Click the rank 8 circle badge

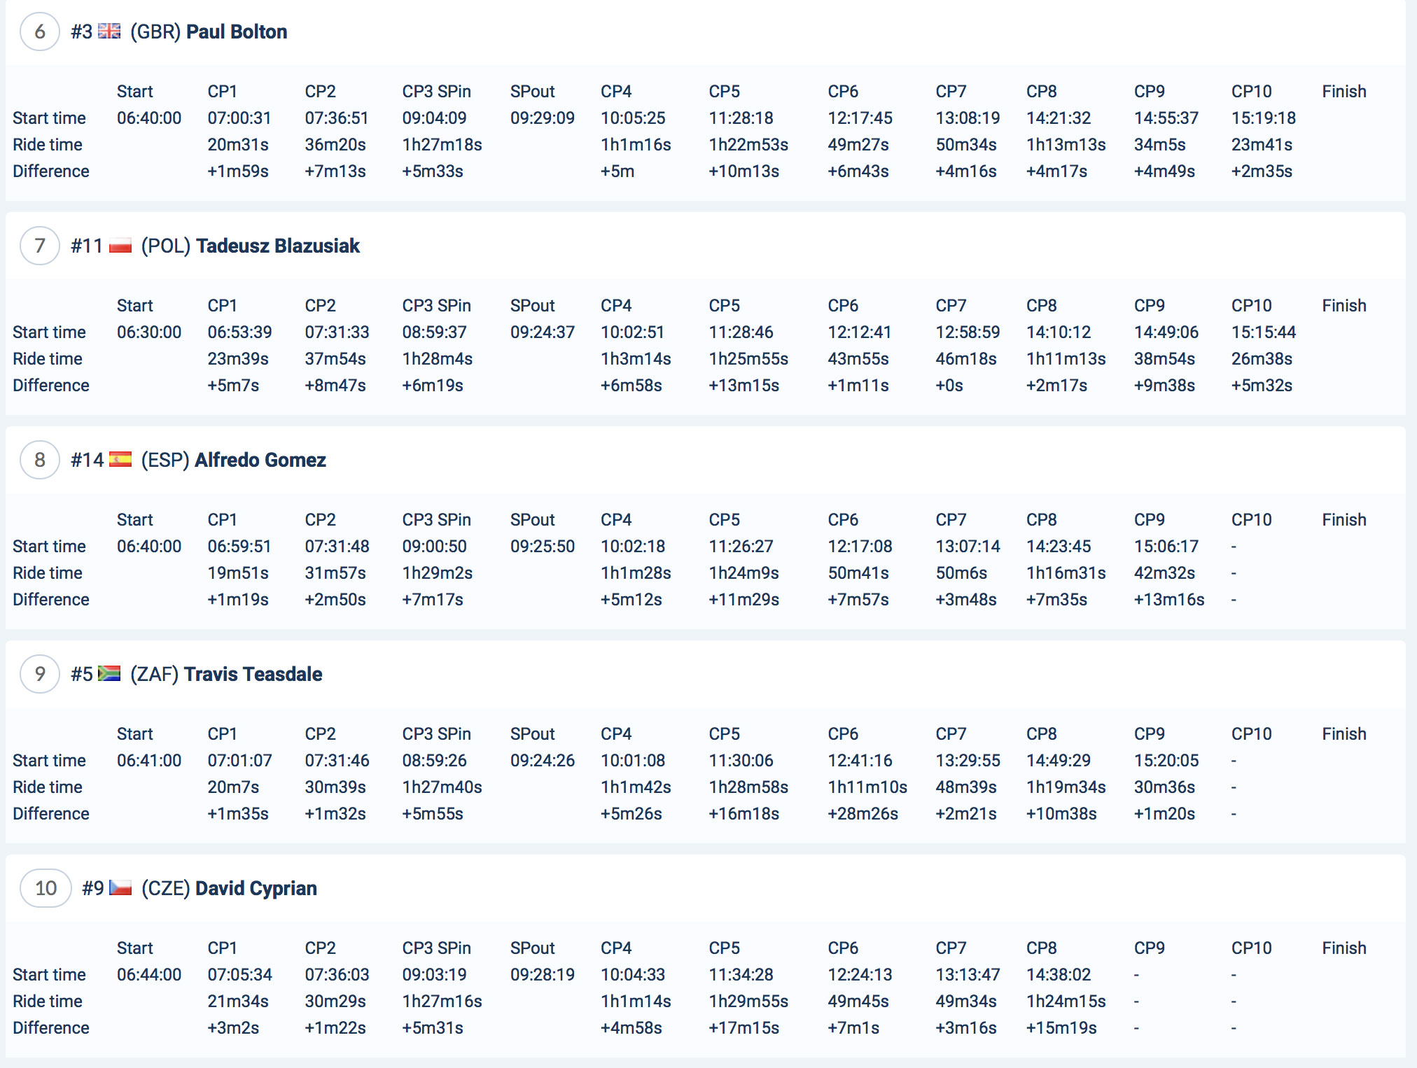40,460
